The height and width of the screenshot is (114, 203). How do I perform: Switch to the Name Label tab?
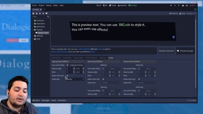click(x=78, y=58)
